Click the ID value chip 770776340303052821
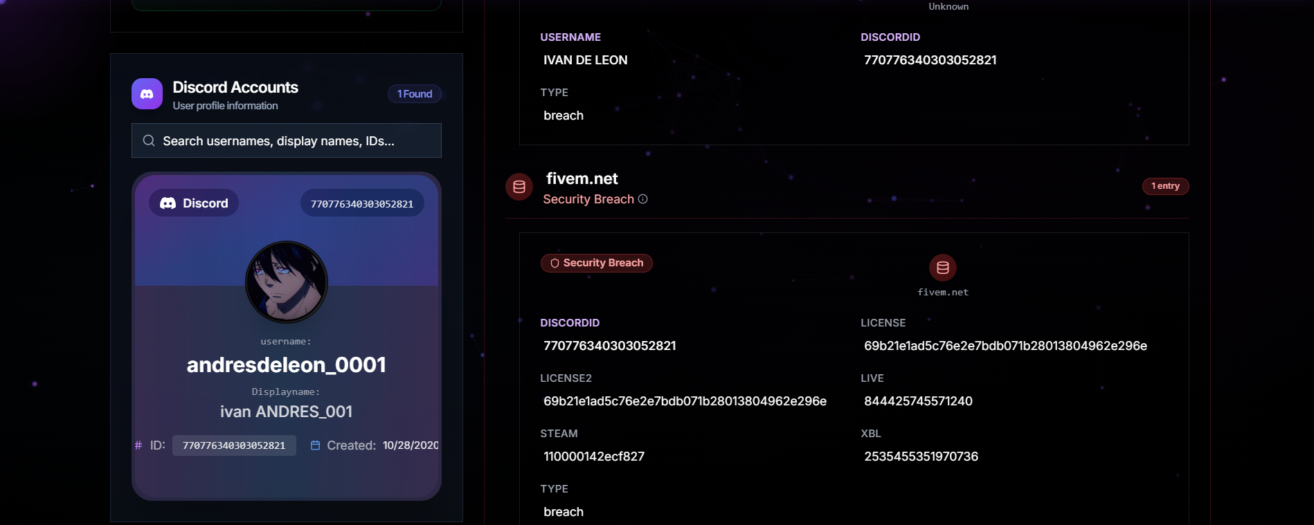The image size is (1314, 525). coord(234,445)
